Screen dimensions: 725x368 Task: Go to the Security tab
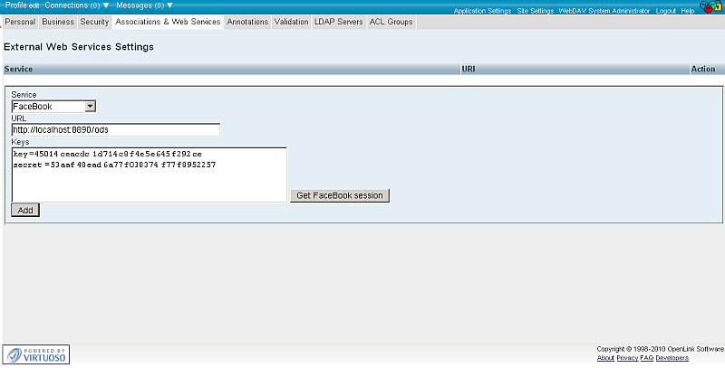coord(94,22)
